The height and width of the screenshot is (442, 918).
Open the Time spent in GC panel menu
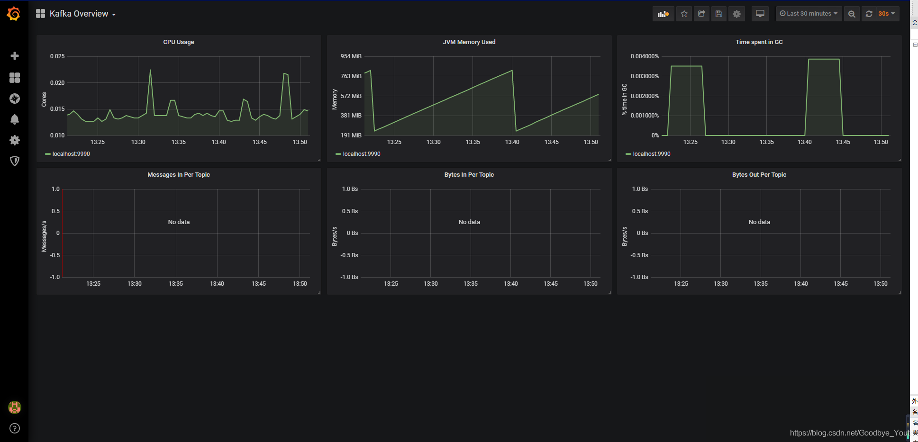759,42
